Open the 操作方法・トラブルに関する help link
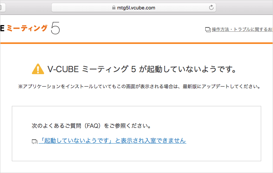This screenshot has width=273, height=173. click(x=242, y=29)
